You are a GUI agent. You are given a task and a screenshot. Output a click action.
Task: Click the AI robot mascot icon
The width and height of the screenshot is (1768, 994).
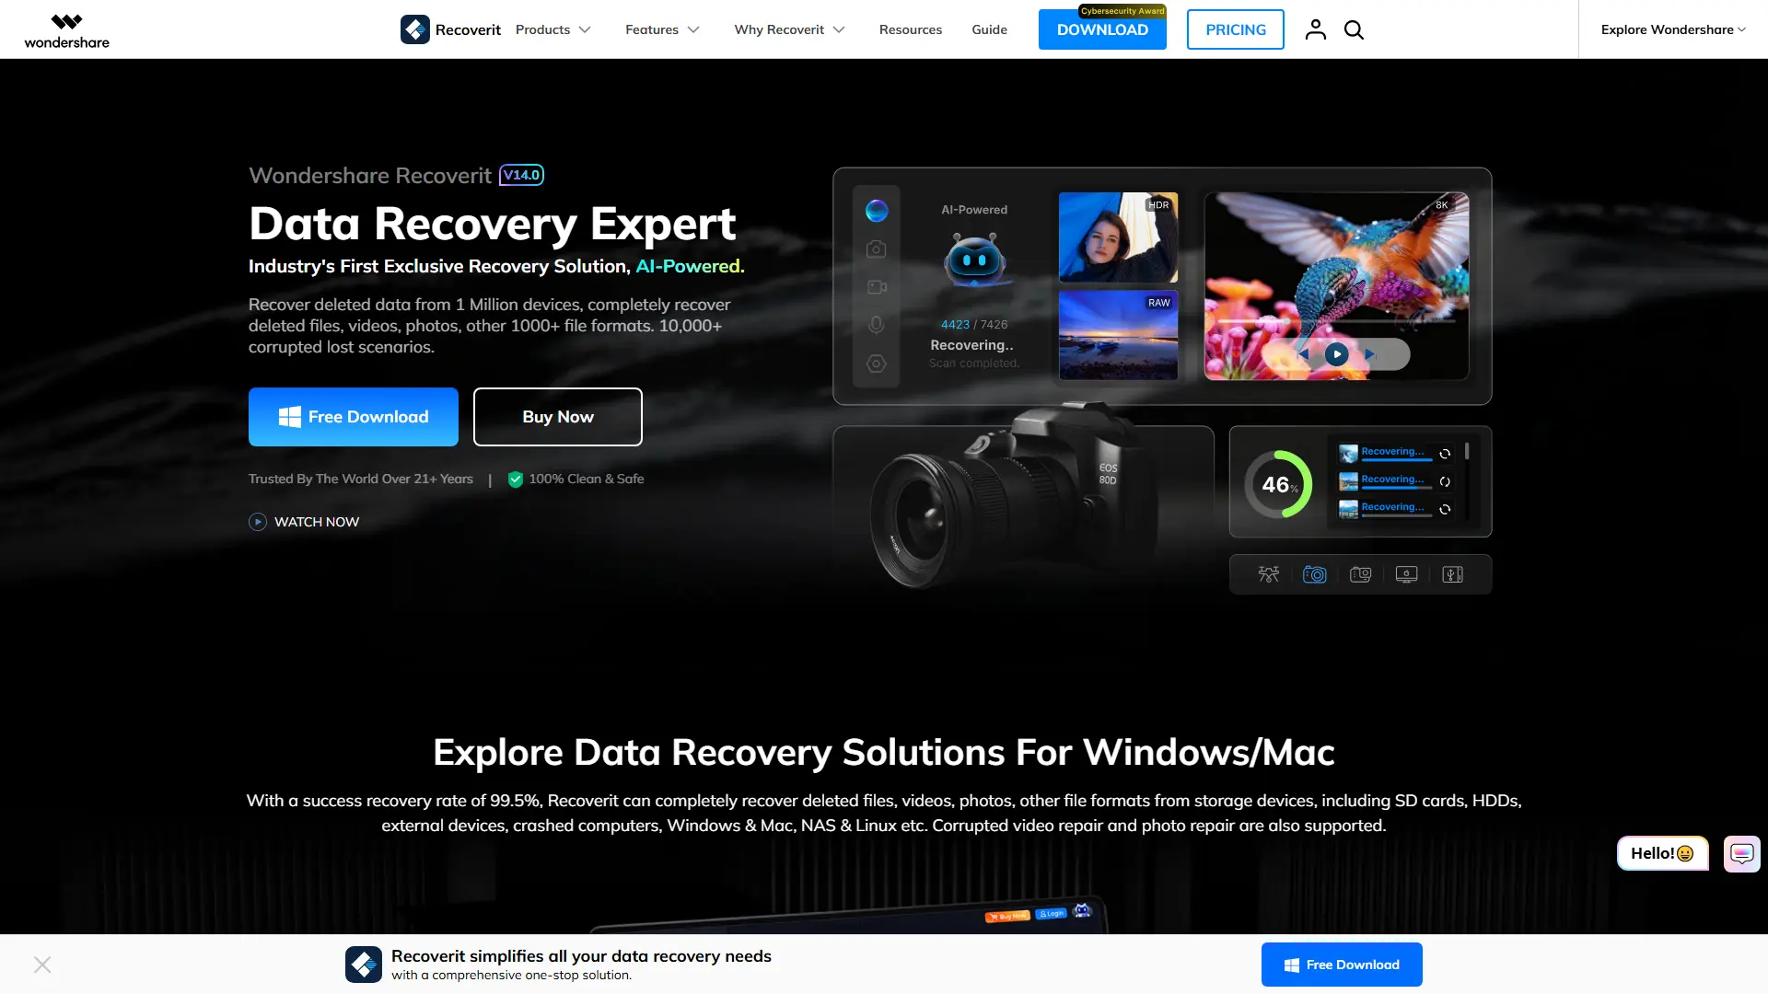(x=974, y=260)
